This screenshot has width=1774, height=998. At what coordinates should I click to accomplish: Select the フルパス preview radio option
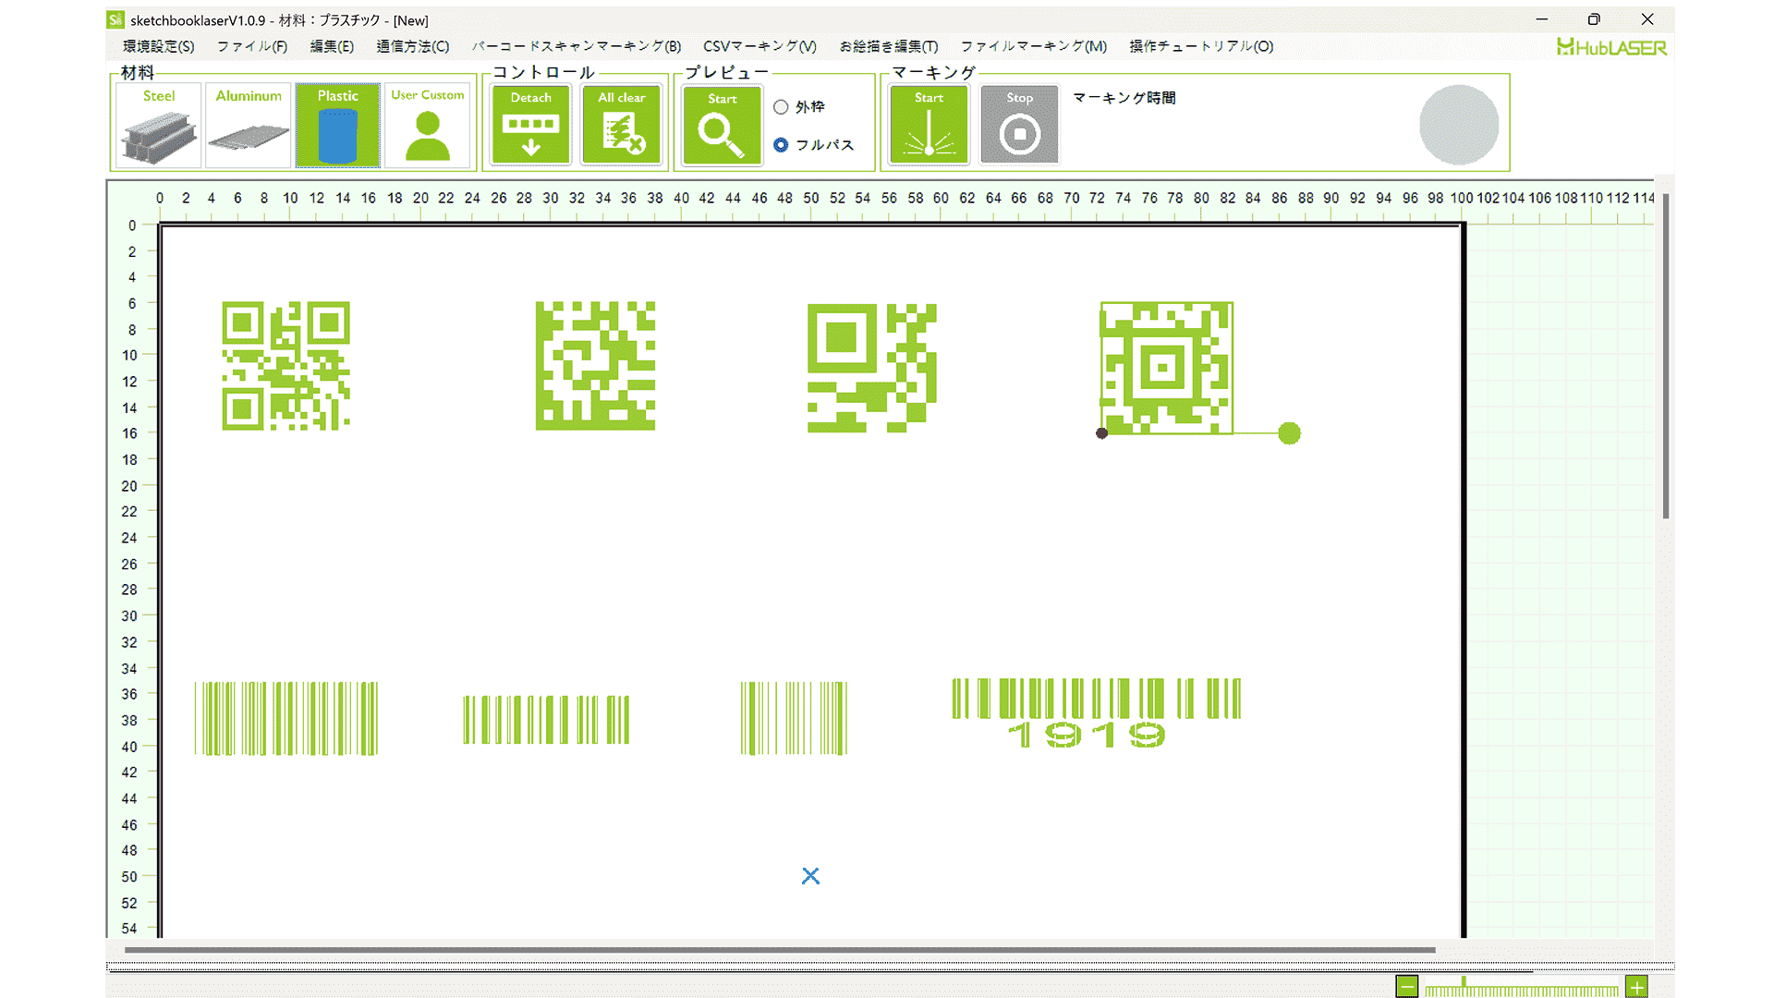pos(814,145)
